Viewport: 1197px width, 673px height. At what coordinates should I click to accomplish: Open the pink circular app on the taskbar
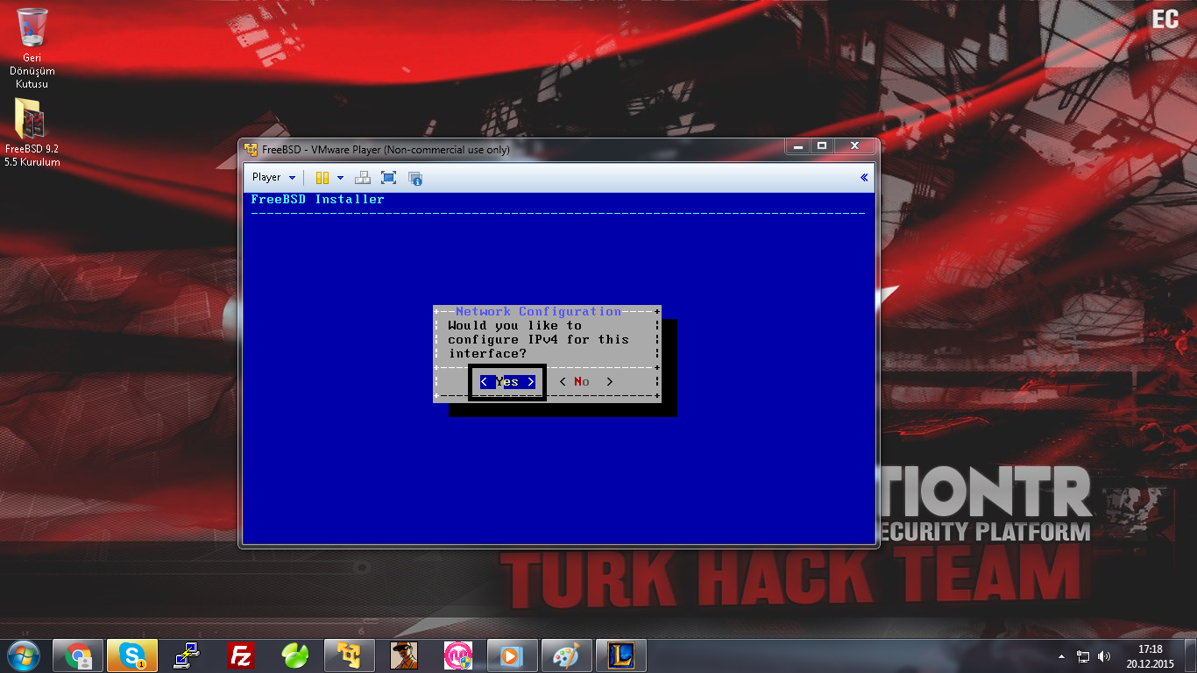pyautogui.click(x=458, y=655)
